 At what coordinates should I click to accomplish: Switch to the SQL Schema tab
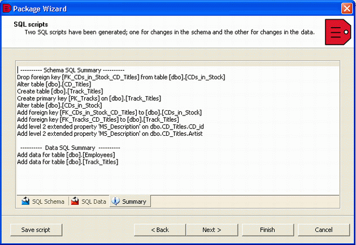43,201
